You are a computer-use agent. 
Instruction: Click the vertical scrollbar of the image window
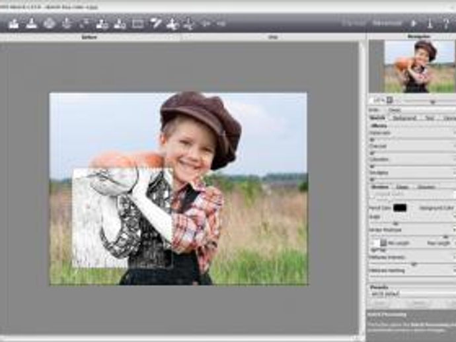click(x=361, y=189)
